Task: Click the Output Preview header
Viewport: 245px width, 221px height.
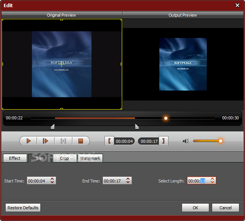Action: [183, 15]
